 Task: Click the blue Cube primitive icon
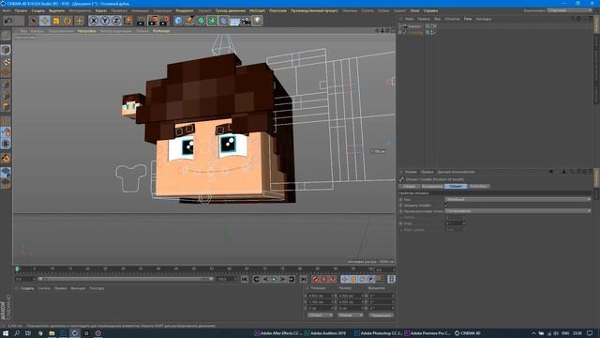[x=178, y=21]
